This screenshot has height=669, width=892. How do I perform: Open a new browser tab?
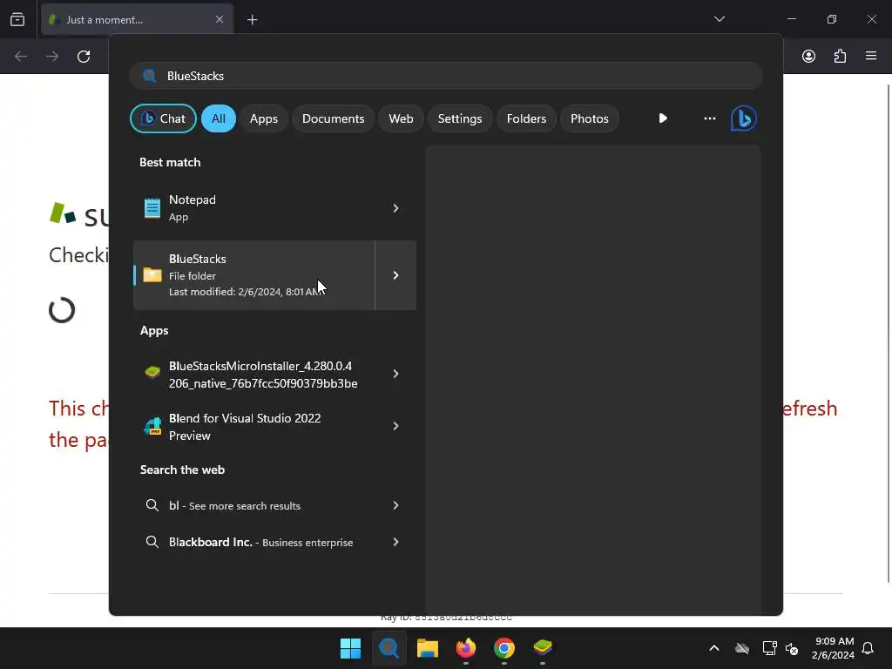[x=252, y=20]
